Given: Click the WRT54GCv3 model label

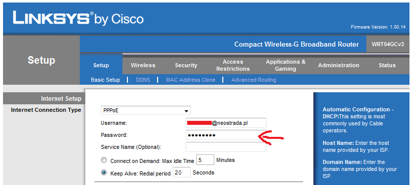Looking at the screenshot, I should click(388, 44).
